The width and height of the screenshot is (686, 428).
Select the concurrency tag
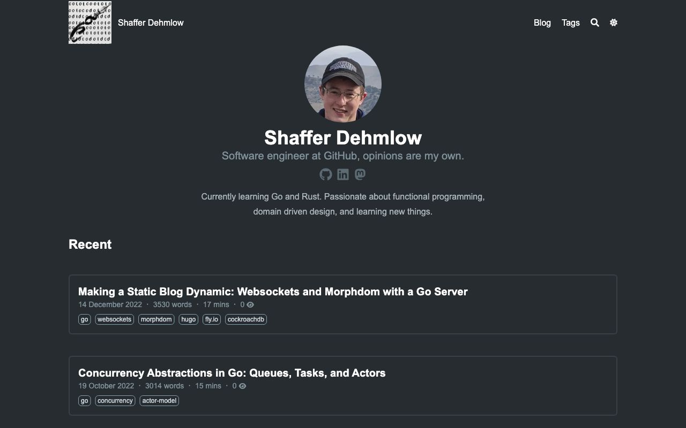[x=115, y=401]
